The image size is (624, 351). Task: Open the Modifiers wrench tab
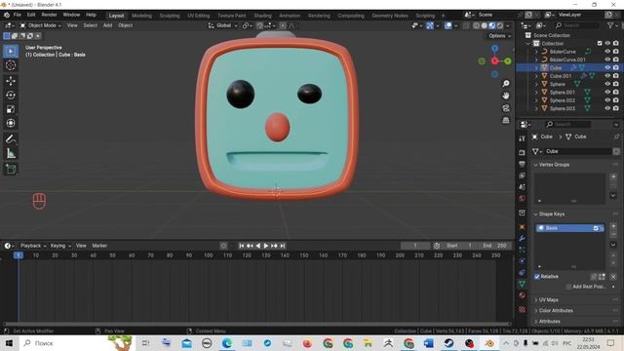tap(523, 238)
